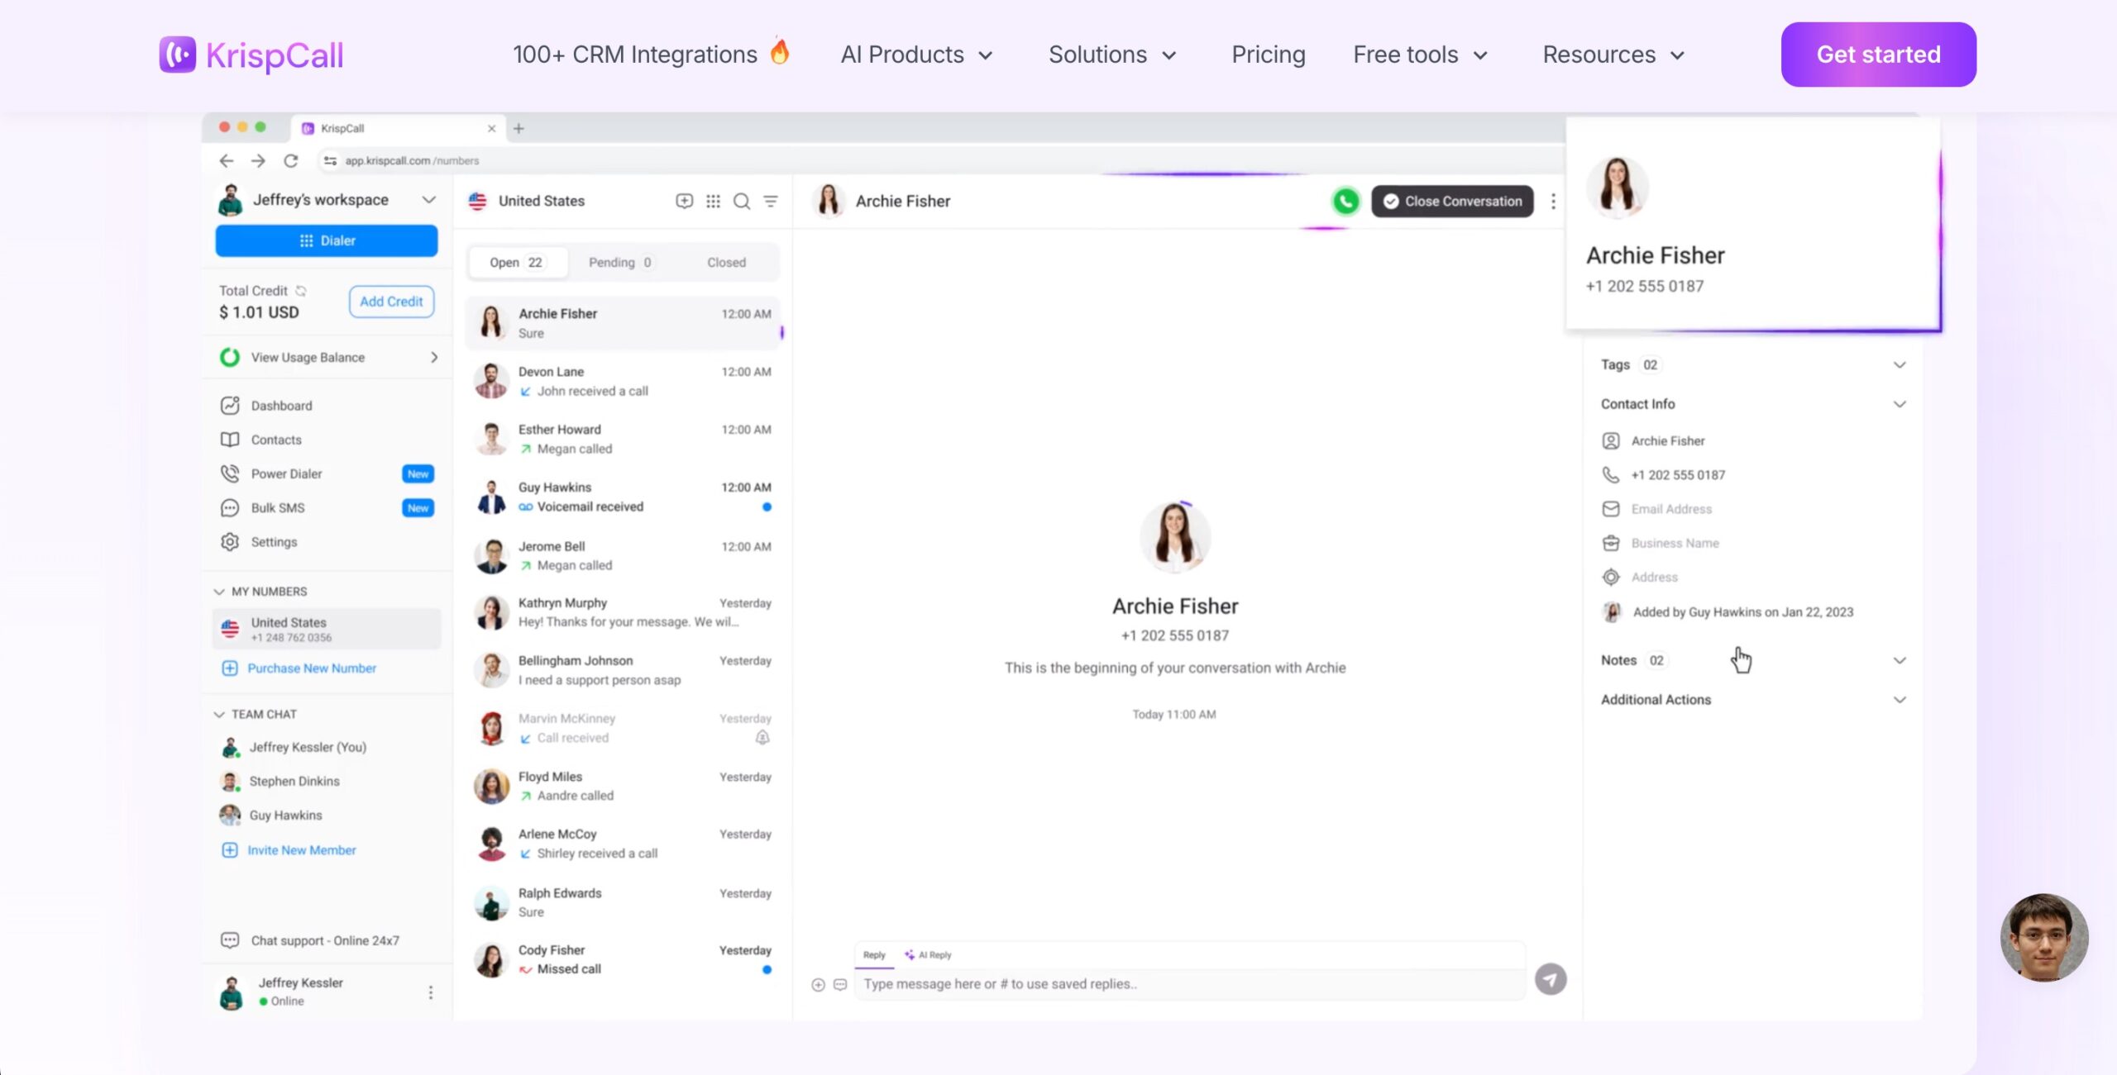
Task: Click the Add Credit button
Action: (x=391, y=302)
